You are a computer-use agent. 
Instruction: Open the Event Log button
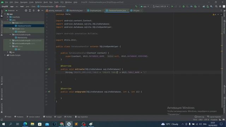click(199, 117)
